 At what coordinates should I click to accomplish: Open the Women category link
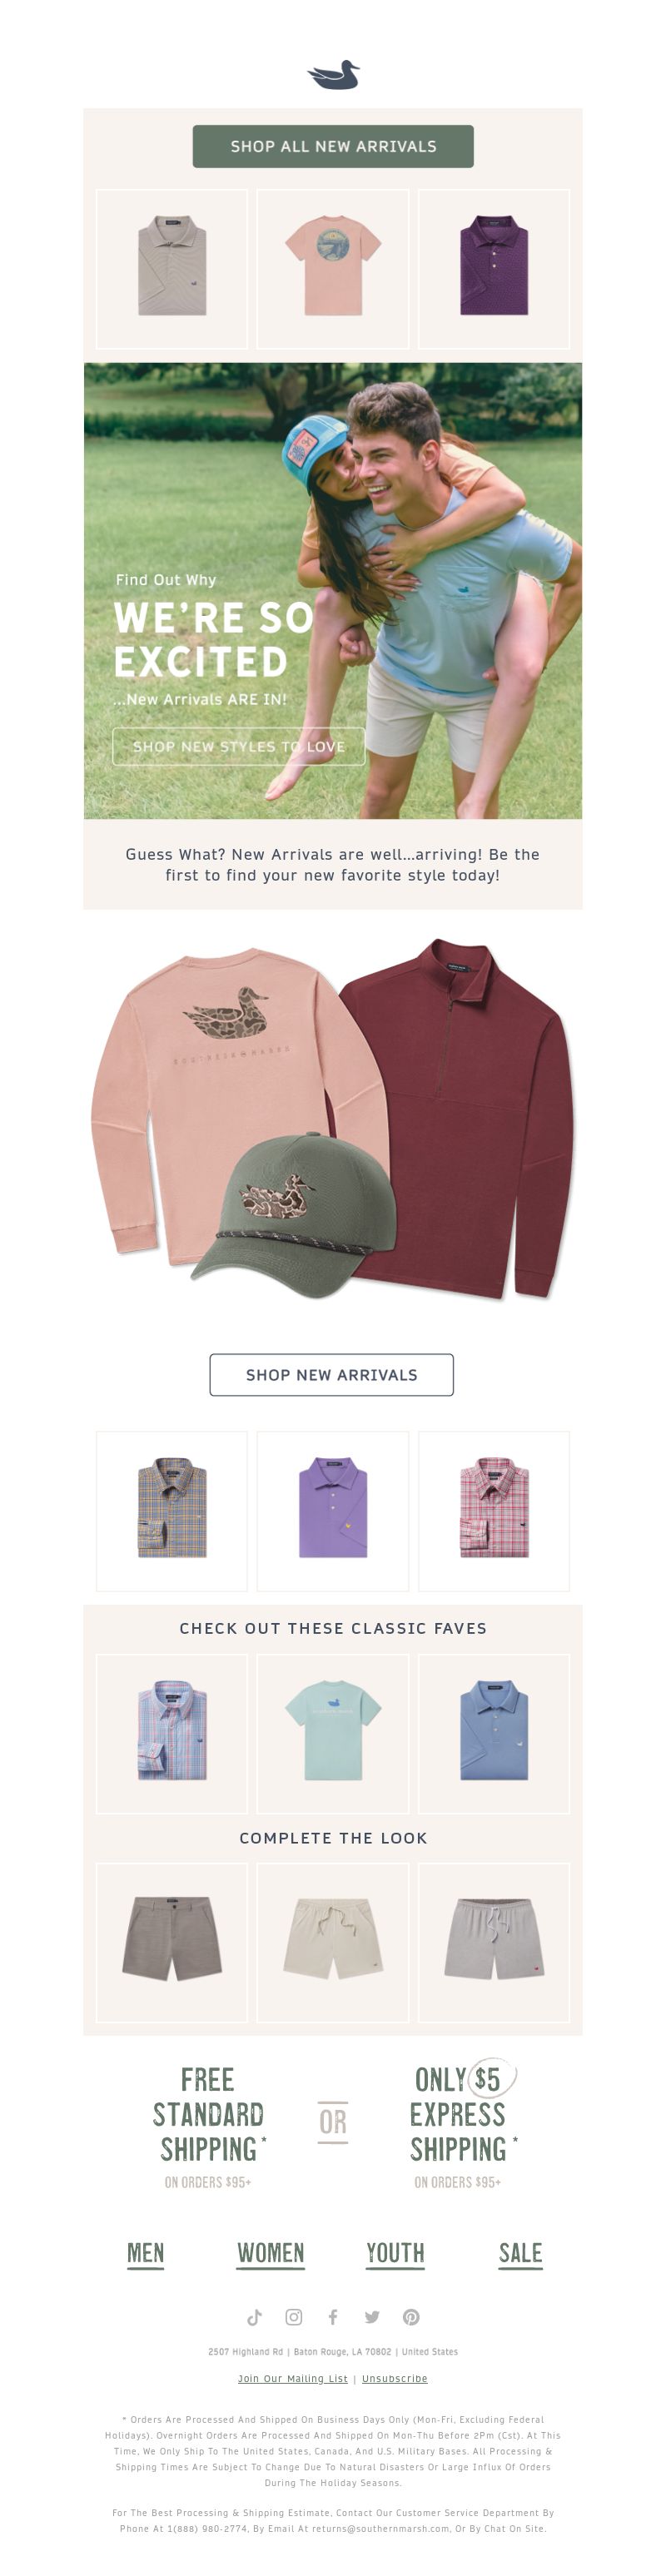click(270, 2253)
